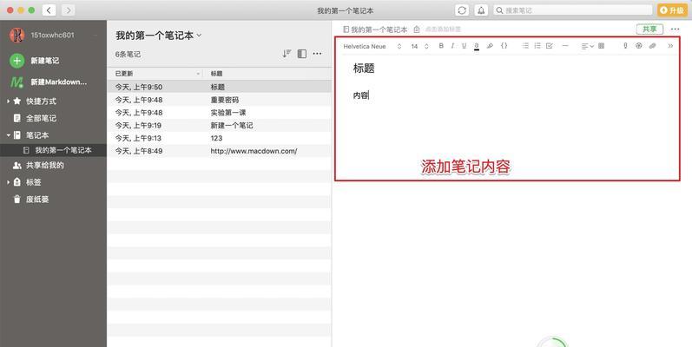This screenshot has height=347, width=692.
Task: Open the note more options ellipsis
Action: click(x=675, y=29)
